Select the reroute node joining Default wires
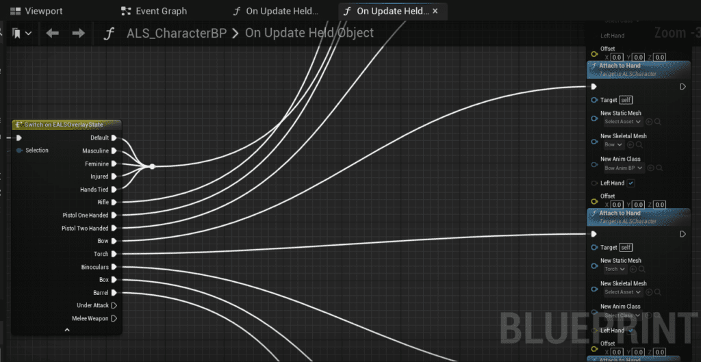The width and height of the screenshot is (701, 362). 152,166
